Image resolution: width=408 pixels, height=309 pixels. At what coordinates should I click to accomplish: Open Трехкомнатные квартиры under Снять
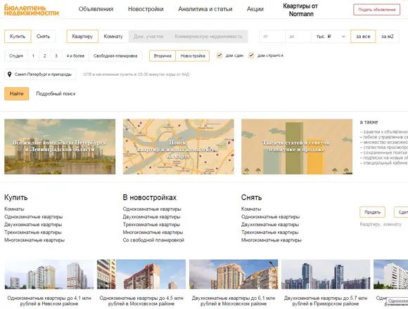tap(270, 232)
